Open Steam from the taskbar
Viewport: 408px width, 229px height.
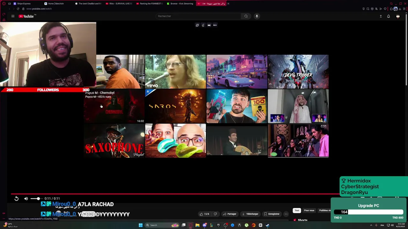coord(267,225)
